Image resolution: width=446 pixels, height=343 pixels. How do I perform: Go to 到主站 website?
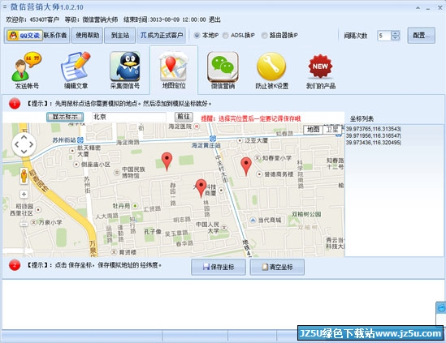119,36
